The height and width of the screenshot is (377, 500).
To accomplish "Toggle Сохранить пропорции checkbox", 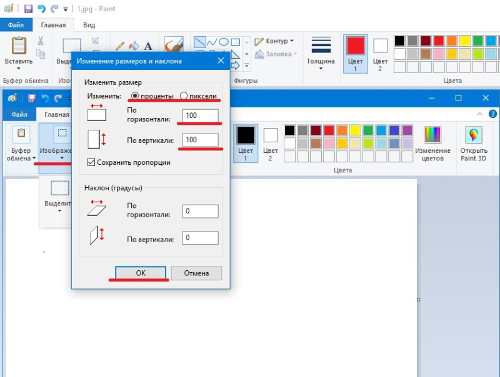I will point(91,162).
